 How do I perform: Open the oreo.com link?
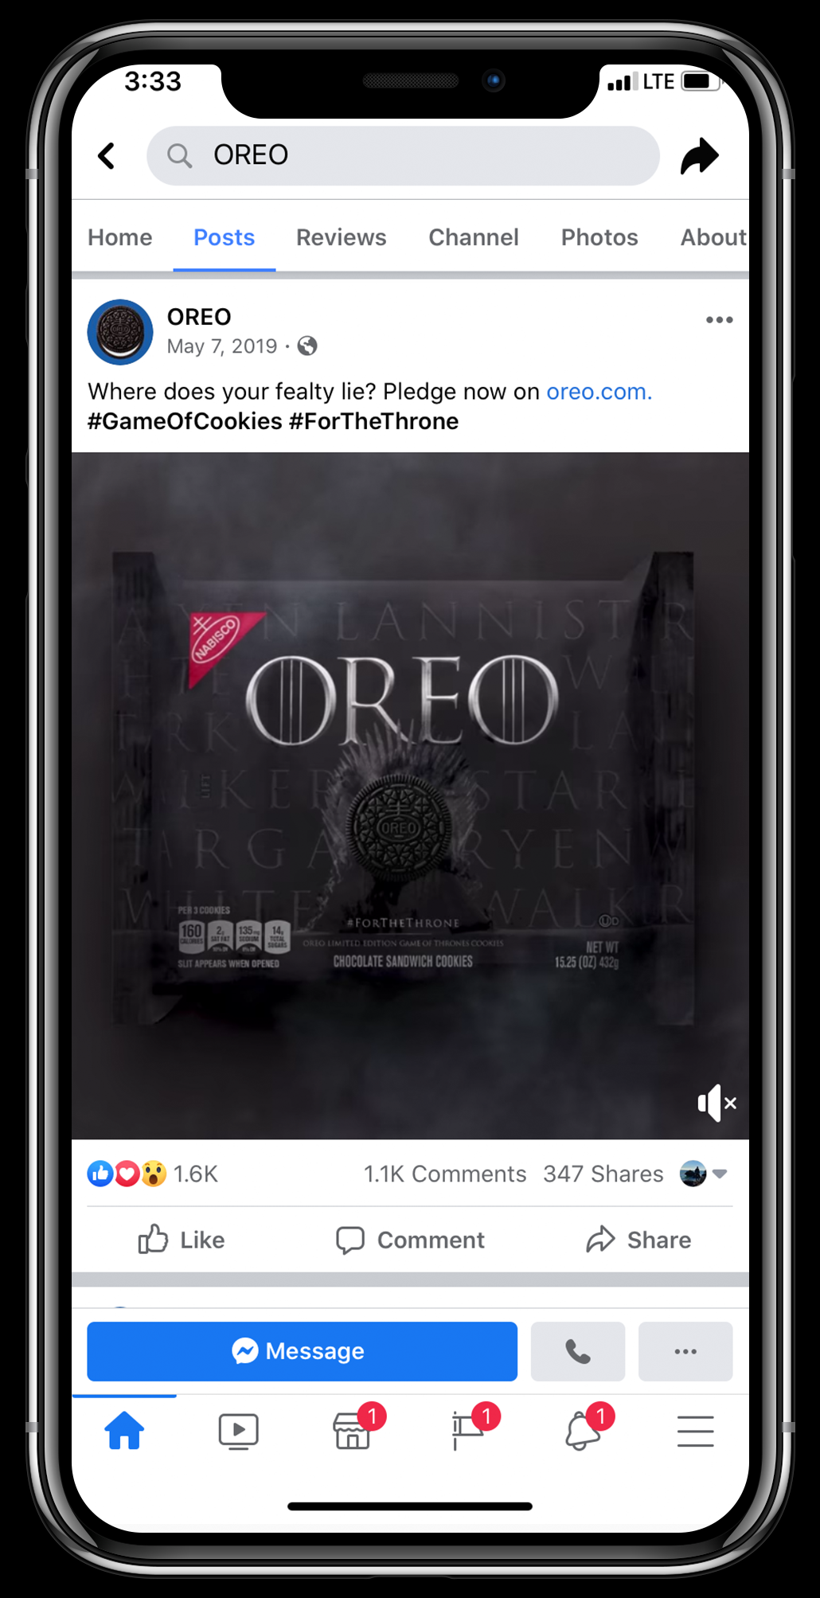(x=599, y=392)
